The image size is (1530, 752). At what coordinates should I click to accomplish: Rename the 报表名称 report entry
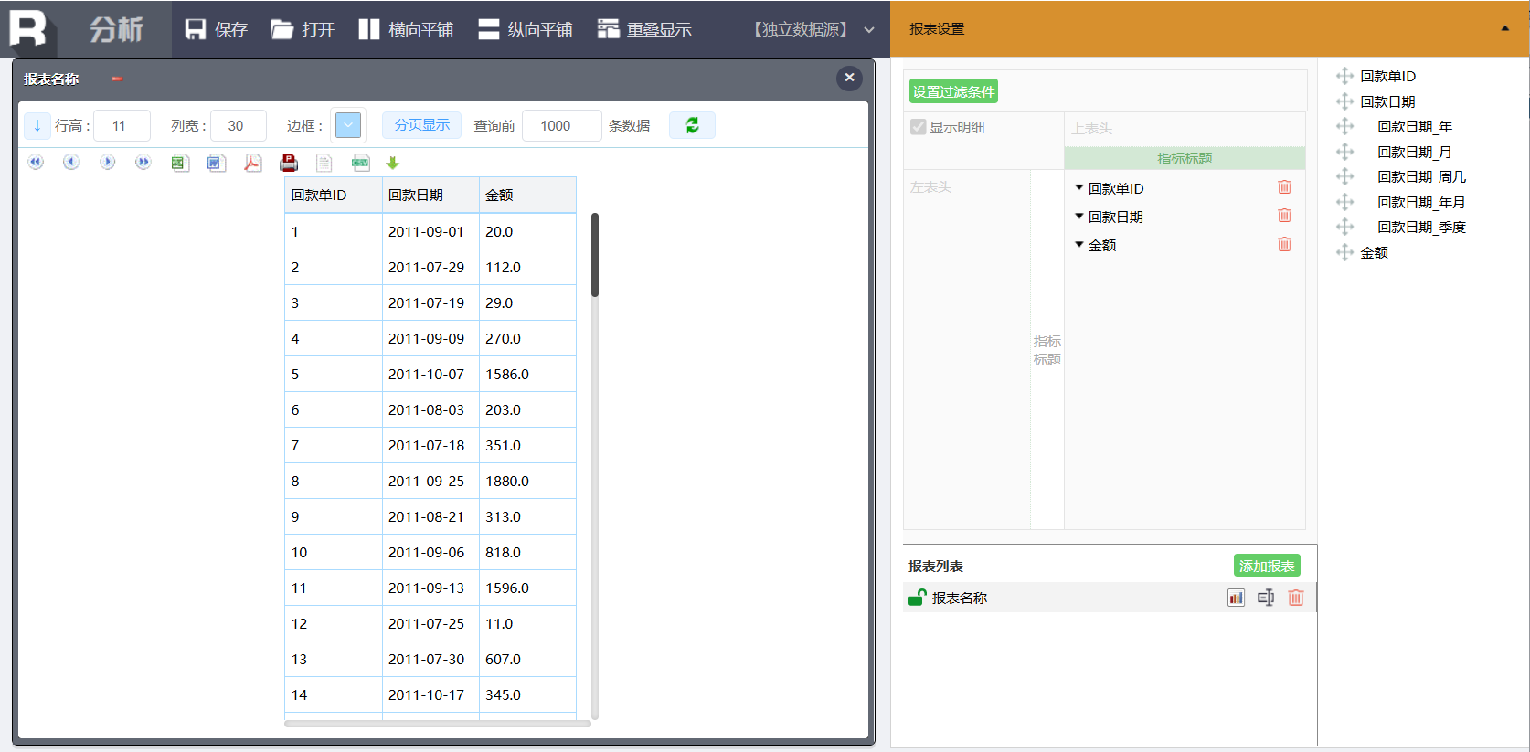[x=1266, y=598]
